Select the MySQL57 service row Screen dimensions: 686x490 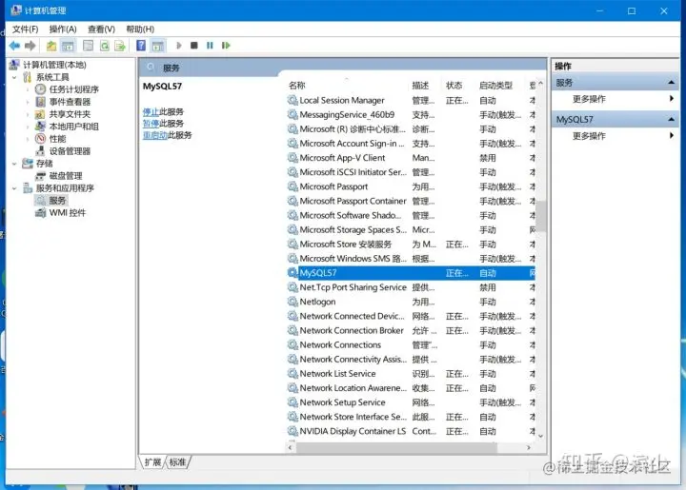[411, 273]
